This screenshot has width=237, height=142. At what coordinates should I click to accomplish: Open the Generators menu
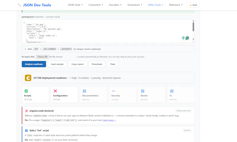[x=135, y=5]
